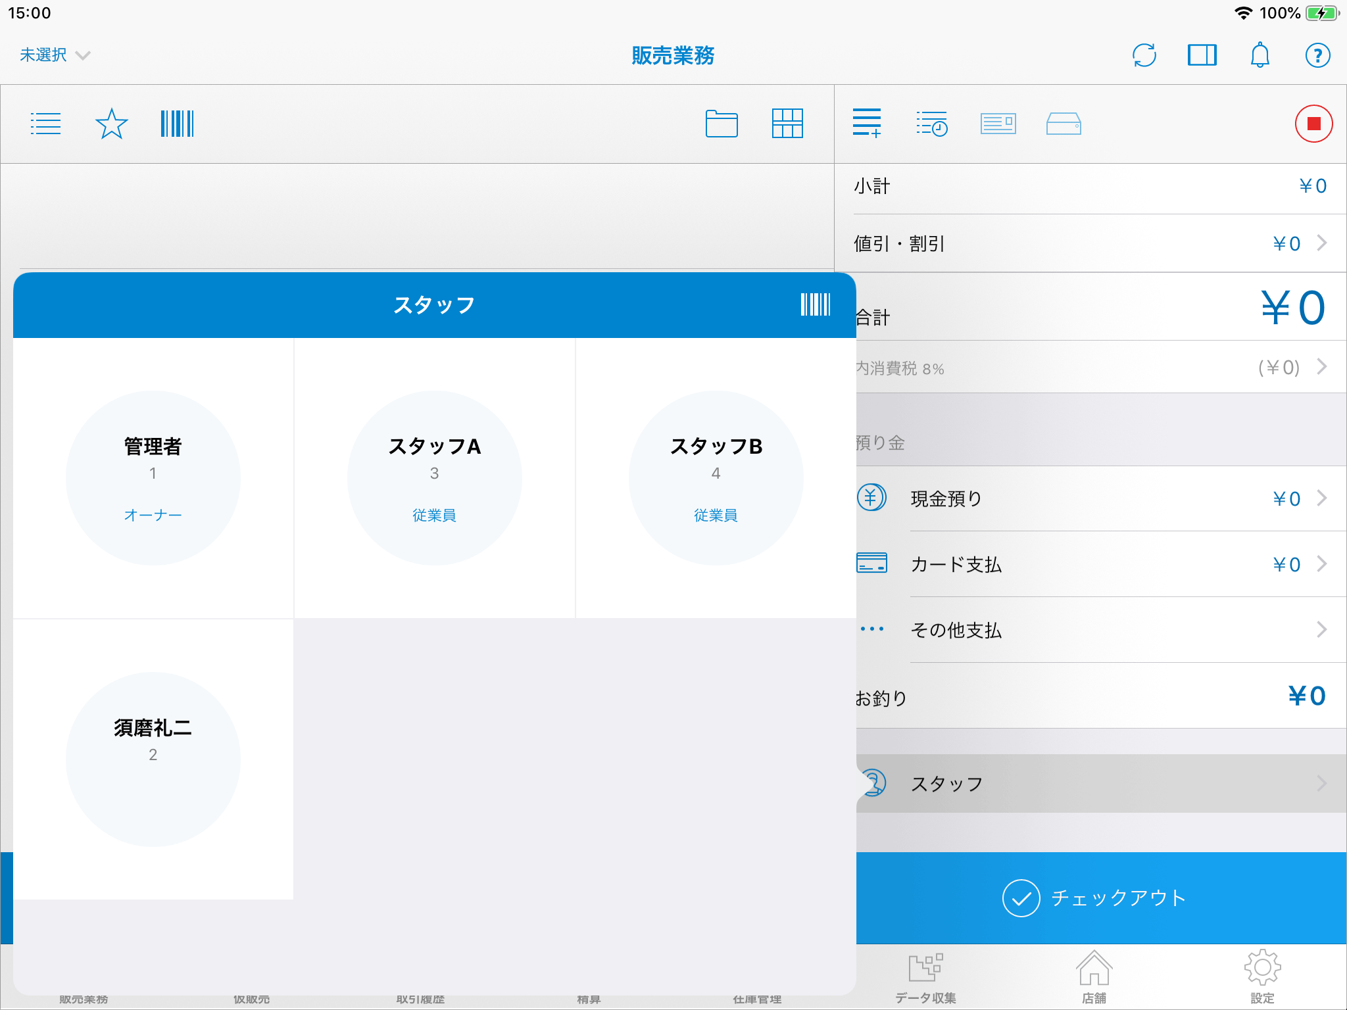Viewport: 1347px width, 1010px height.
Task: Toggle the split panel view icon
Action: pyautogui.click(x=1202, y=55)
